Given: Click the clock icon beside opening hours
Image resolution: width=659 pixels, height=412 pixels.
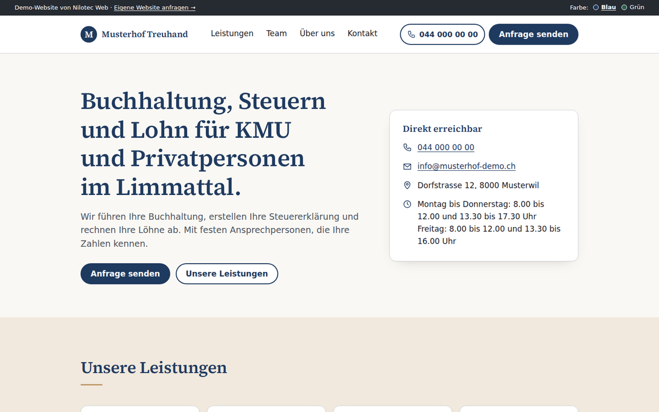Looking at the screenshot, I should point(407,204).
